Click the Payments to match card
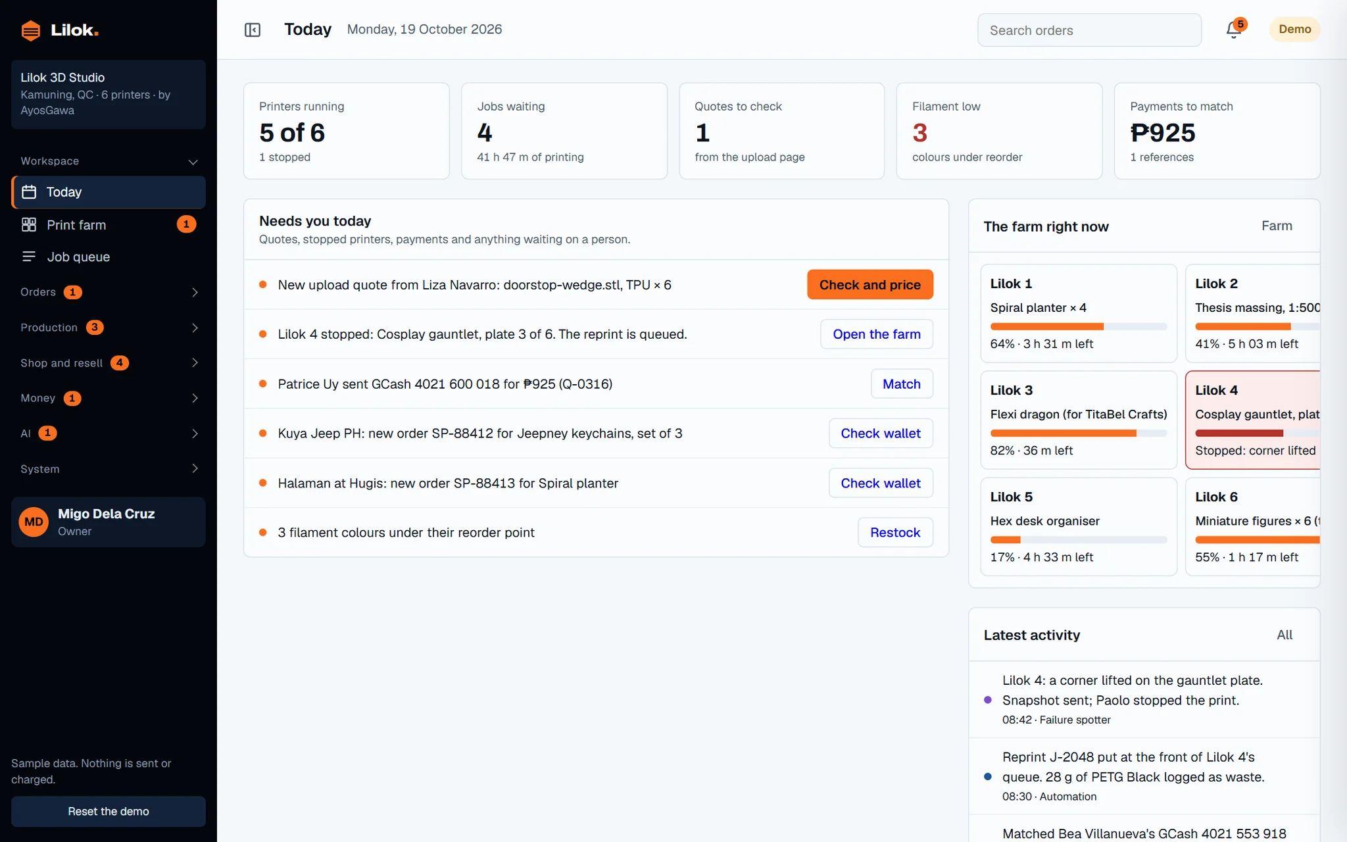 tap(1217, 131)
